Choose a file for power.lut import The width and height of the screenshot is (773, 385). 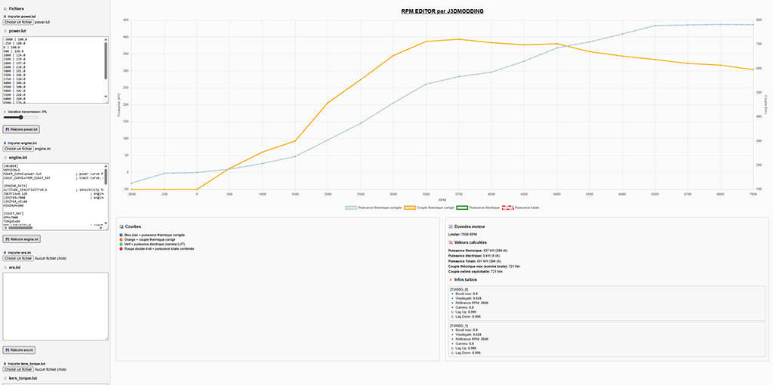(18, 22)
